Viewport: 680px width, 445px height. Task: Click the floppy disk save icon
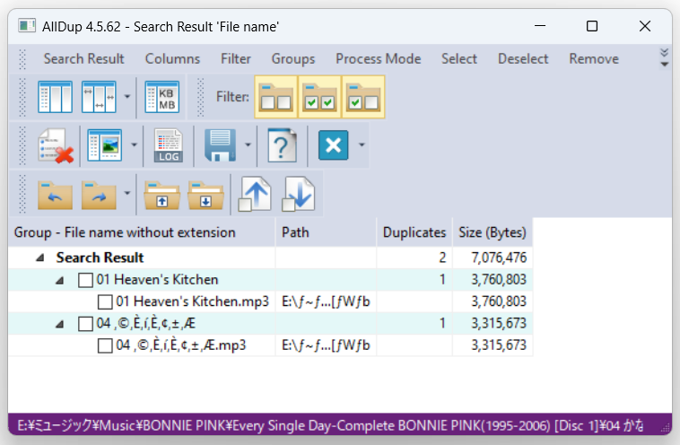click(220, 145)
